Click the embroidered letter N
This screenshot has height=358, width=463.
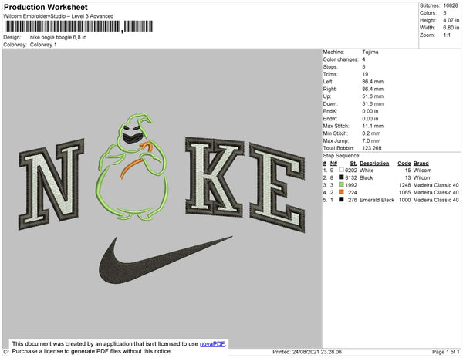[x=52, y=184]
